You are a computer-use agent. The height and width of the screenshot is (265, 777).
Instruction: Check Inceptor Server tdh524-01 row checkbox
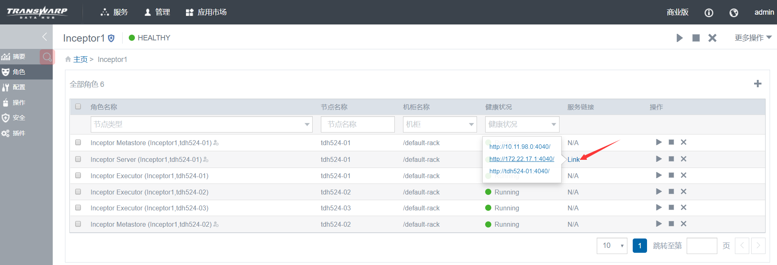pyautogui.click(x=78, y=159)
